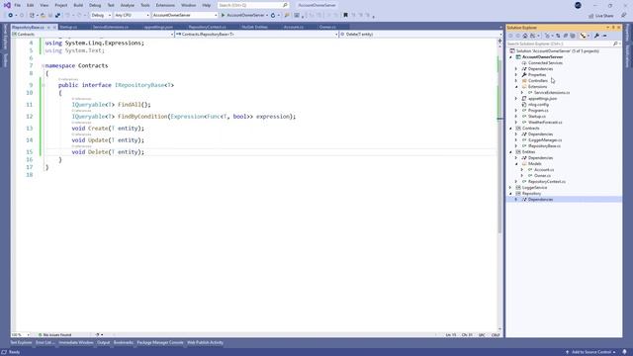Screen dimensions: 633x356
Task: Click Add to Source Control
Action: point(590,352)
